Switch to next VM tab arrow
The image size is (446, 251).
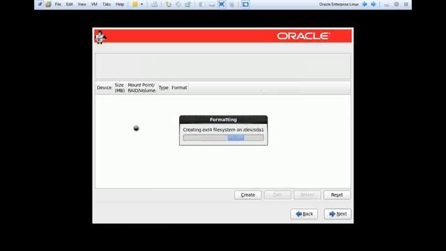coord(374,4)
